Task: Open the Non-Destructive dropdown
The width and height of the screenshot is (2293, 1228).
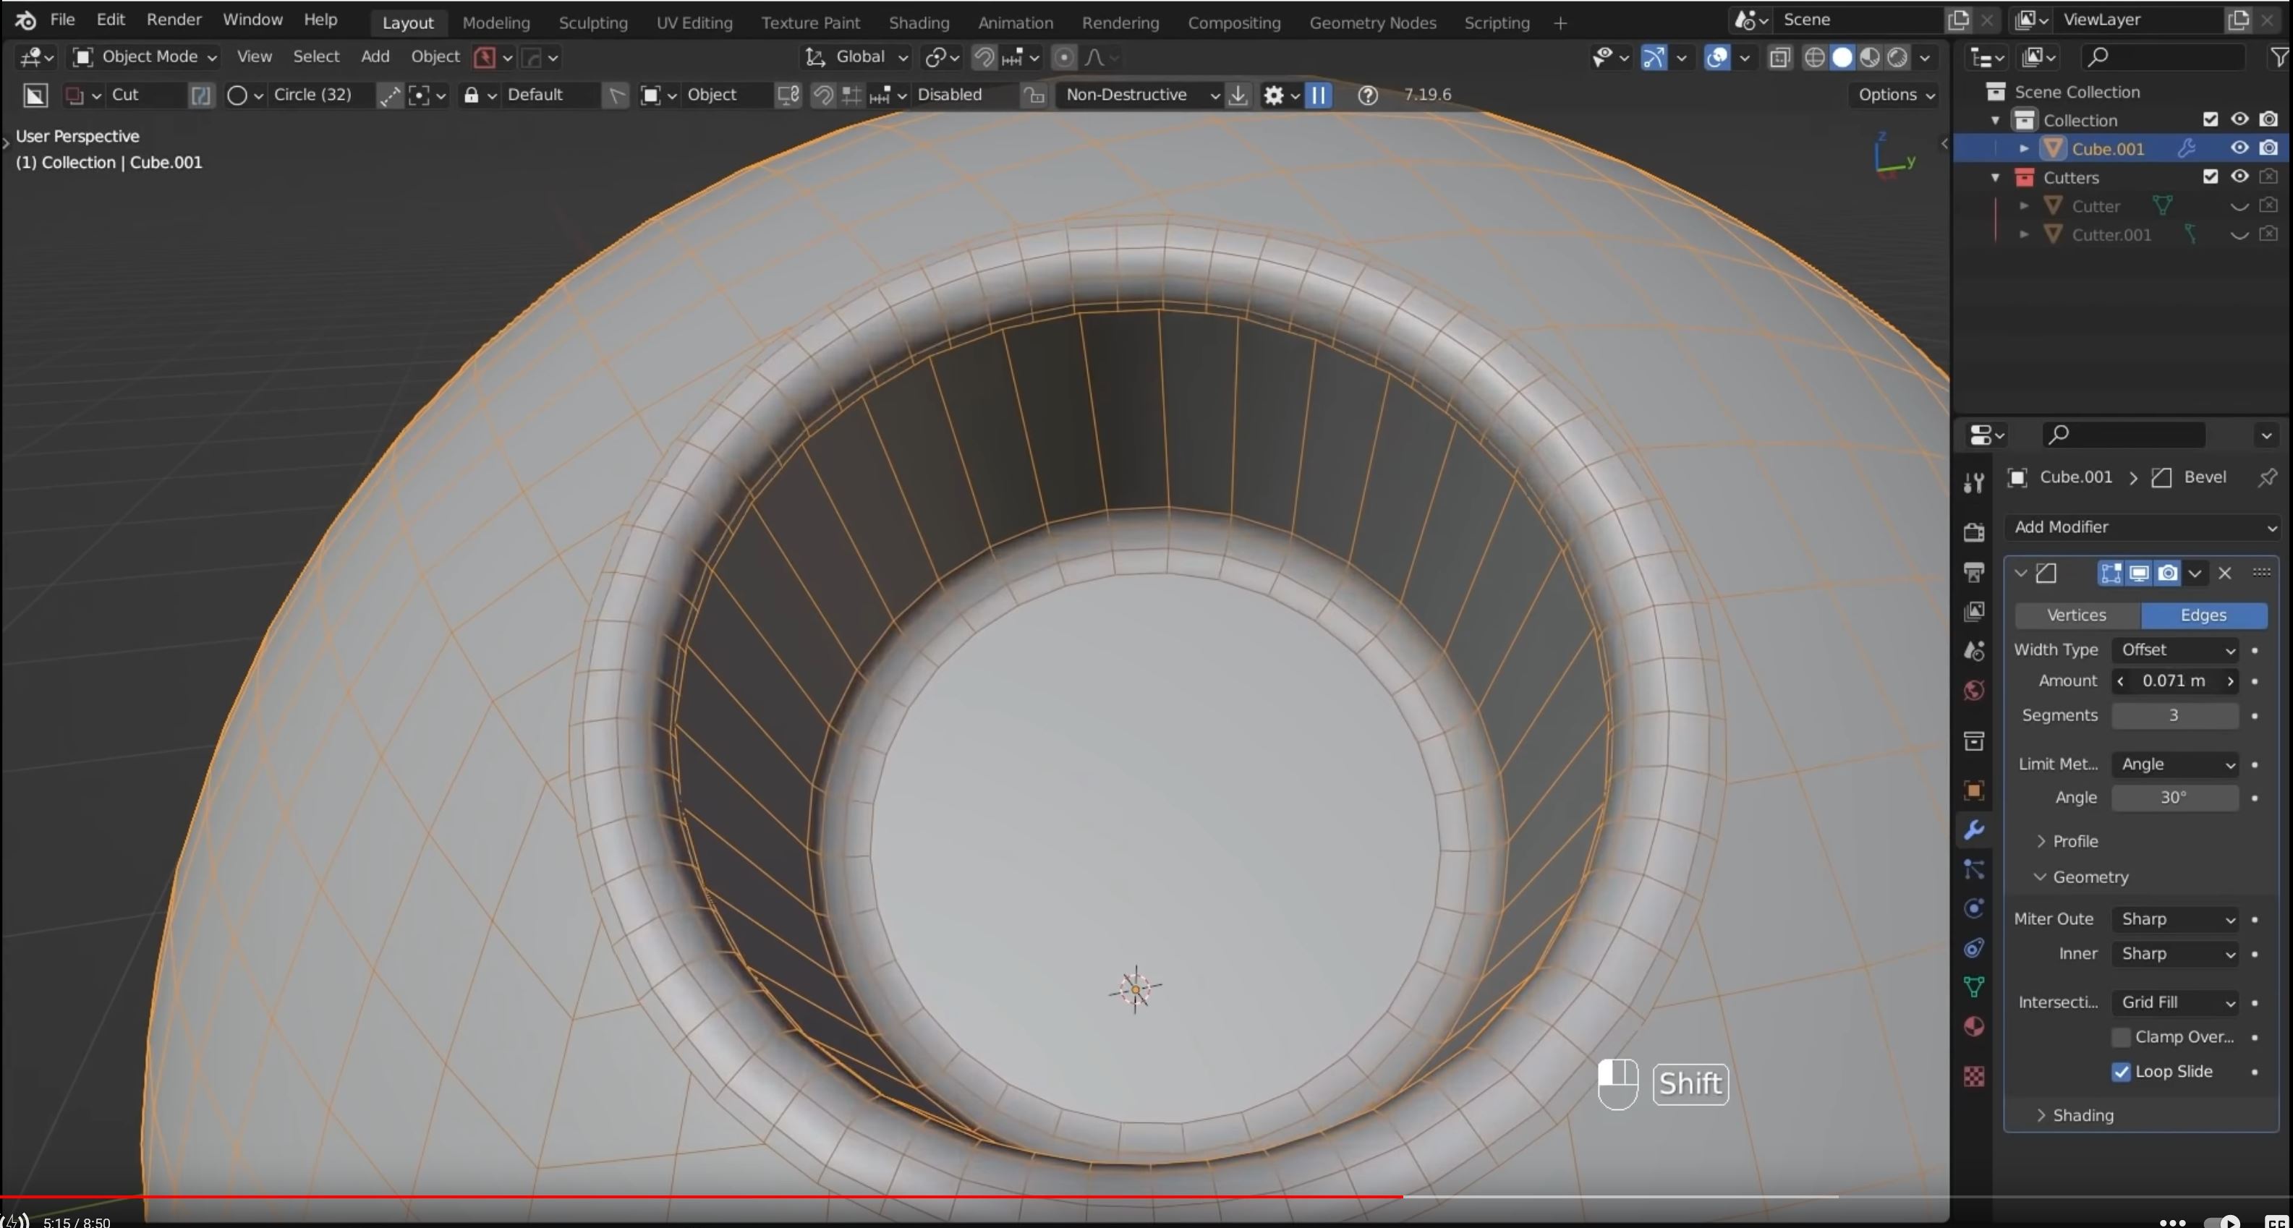Action: pos(1141,95)
